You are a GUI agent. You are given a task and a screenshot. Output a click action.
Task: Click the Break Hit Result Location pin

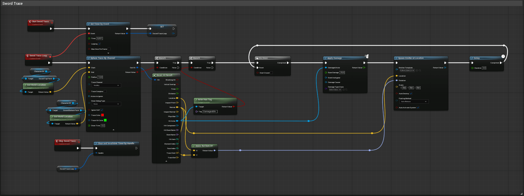[x=177, y=98]
